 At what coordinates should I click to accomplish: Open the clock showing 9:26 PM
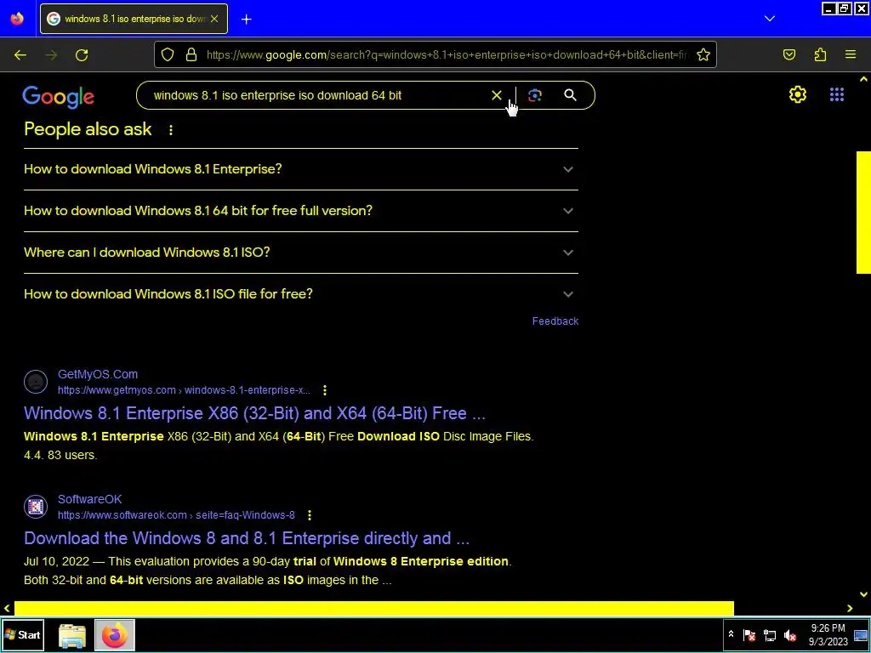tap(828, 635)
